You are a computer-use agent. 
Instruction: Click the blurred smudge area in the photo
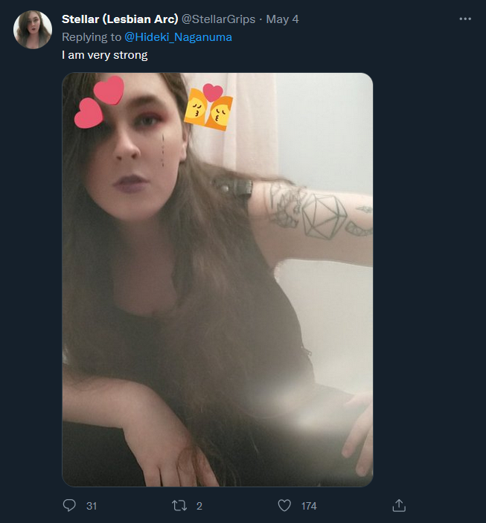coord(294,410)
